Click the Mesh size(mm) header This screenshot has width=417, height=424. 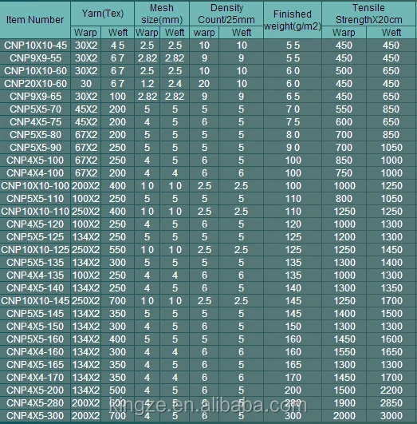point(162,14)
